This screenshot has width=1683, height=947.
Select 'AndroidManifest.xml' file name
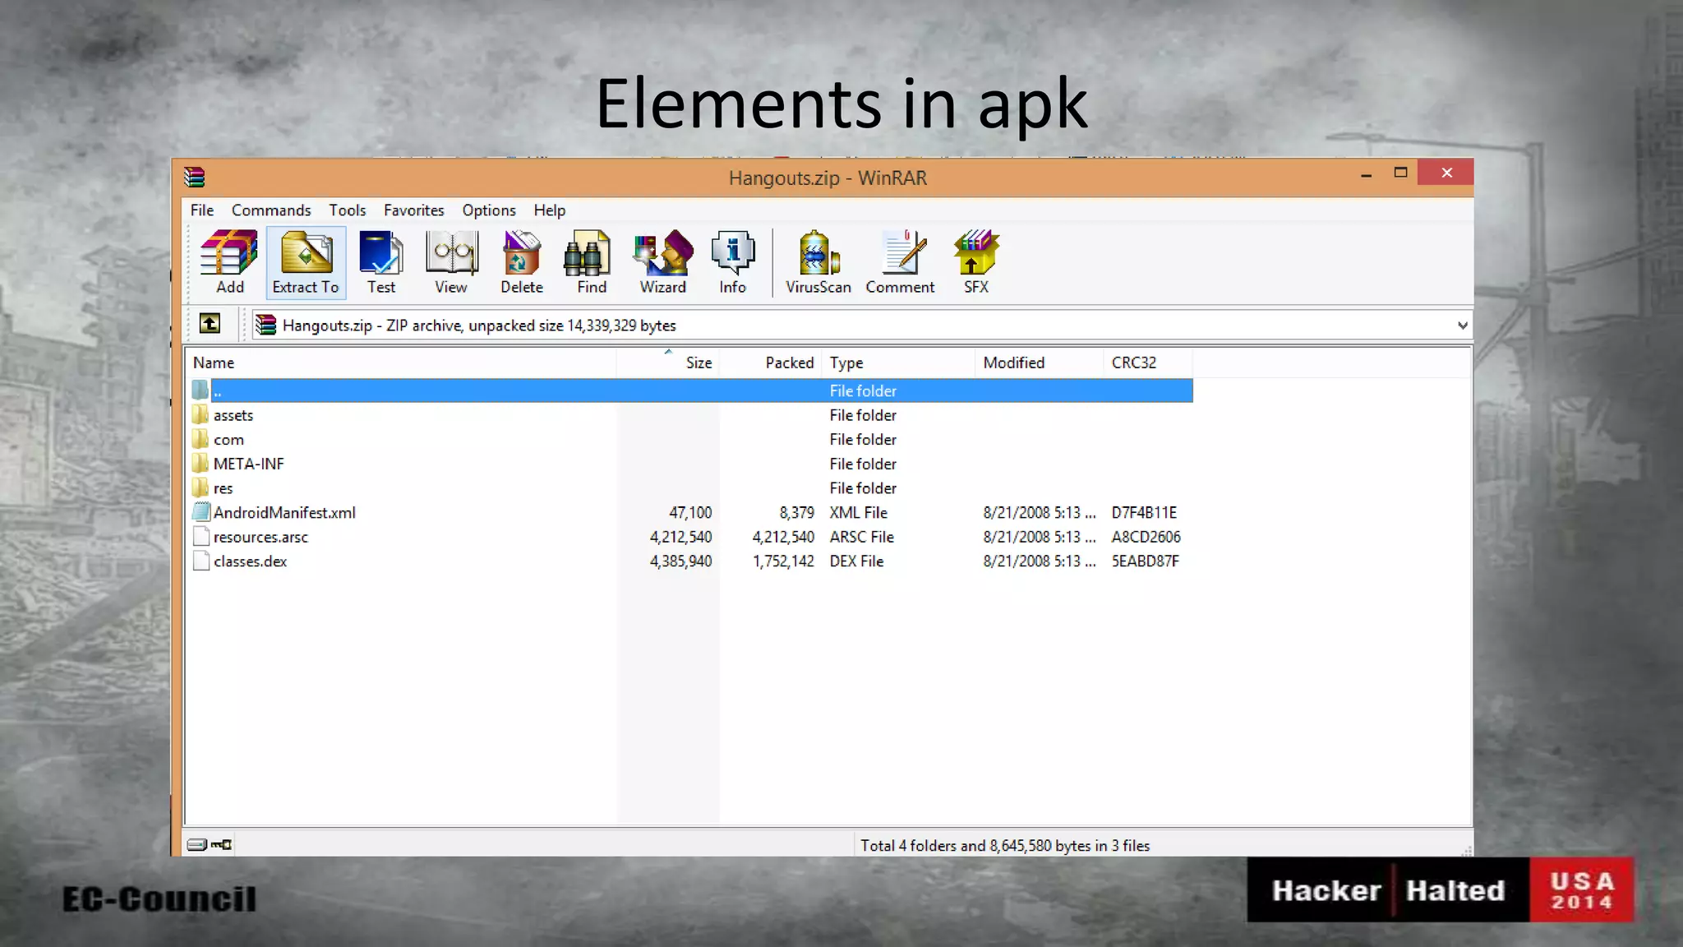point(284,512)
